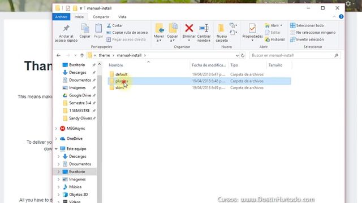Image resolution: width=362 pixels, height=203 pixels.
Task: Choose Copiar ruta de acceso
Action: pos(127,33)
